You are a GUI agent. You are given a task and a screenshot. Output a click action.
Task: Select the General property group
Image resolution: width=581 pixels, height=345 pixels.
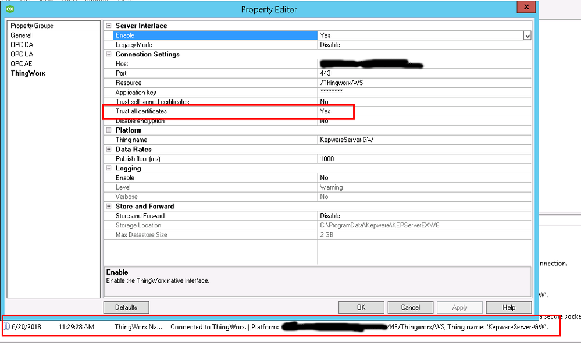tap(21, 35)
